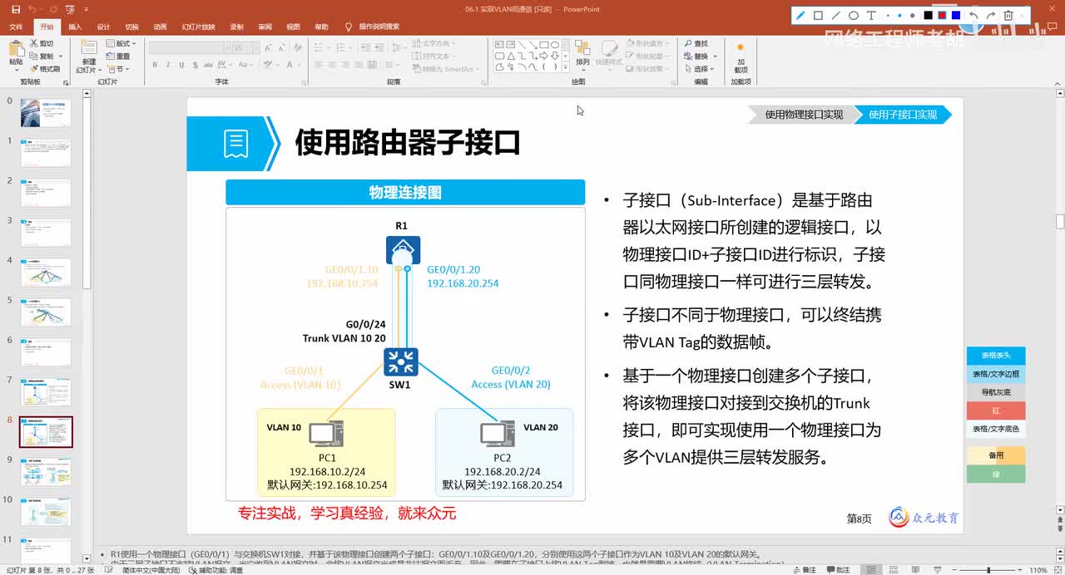Choose the largest annotation stroke size dot
The width and height of the screenshot is (1065, 575).
(912, 15)
